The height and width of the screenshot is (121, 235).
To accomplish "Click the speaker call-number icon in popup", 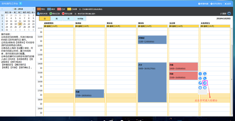I will [x=200, y=74].
